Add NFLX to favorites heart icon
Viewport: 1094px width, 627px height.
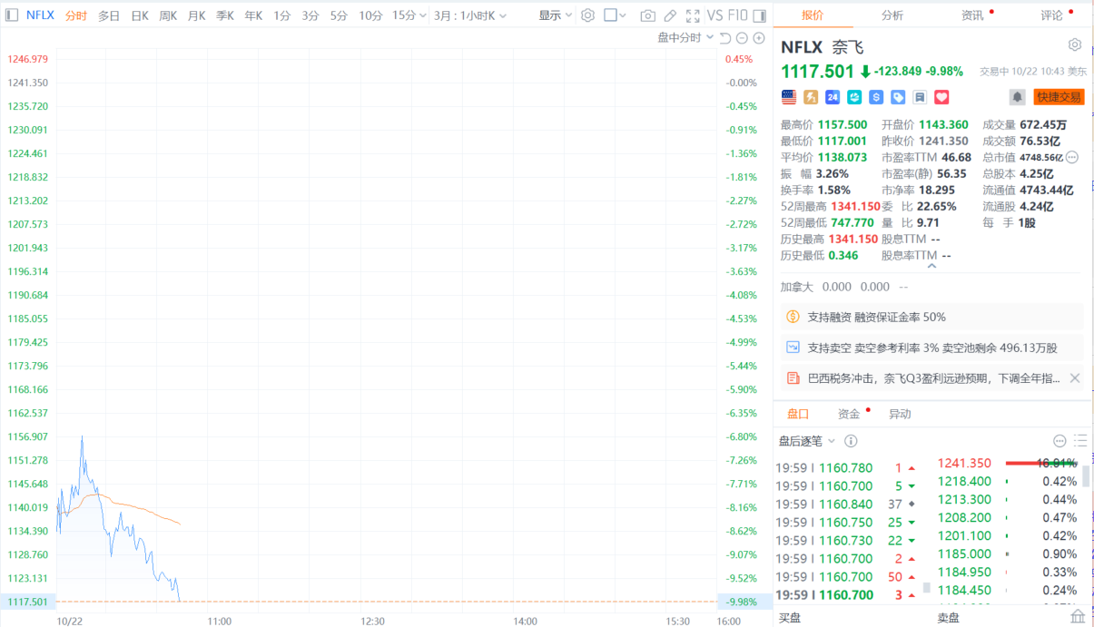click(x=941, y=97)
